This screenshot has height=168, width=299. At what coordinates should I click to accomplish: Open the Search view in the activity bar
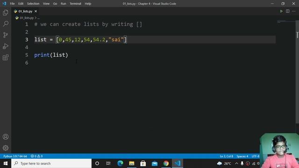(x=6, y=24)
